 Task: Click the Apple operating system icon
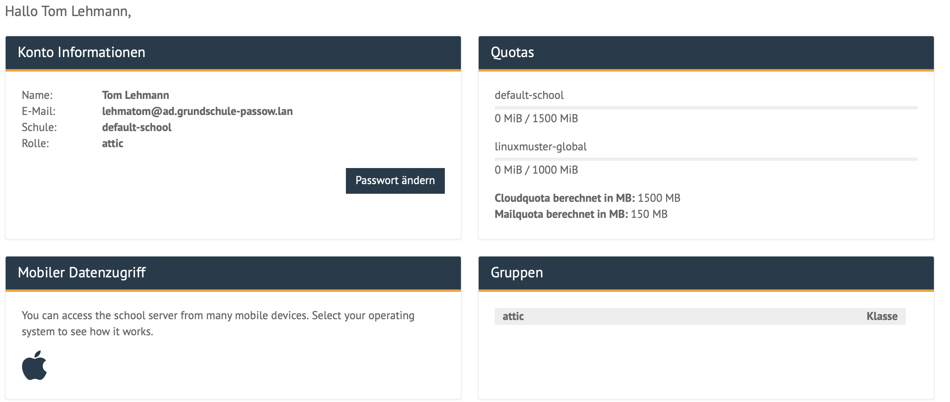35,365
